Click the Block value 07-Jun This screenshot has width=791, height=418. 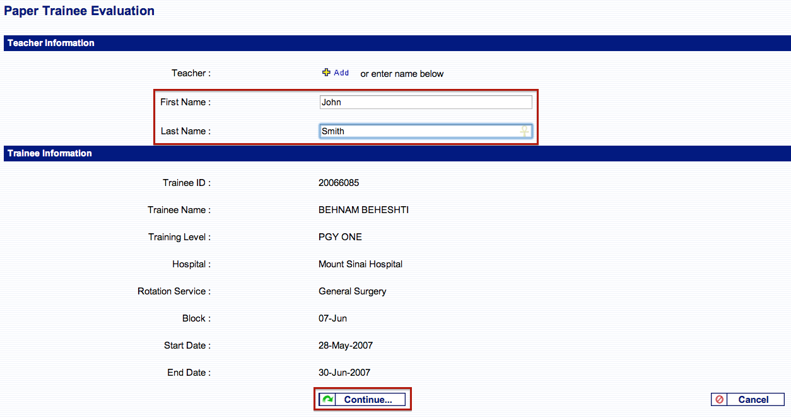coord(332,318)
